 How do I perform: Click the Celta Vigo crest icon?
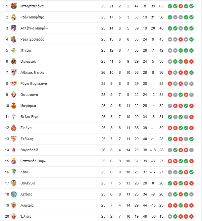click(14, 117)
